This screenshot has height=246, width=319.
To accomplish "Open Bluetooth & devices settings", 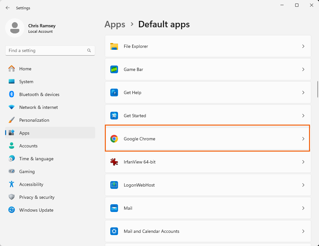I will coord(50,94).
